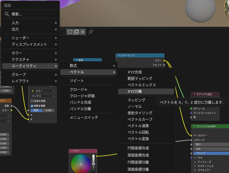
Task: Expand the ディフューズ section in プリンシプルBSDF
Action: (195, 162)
